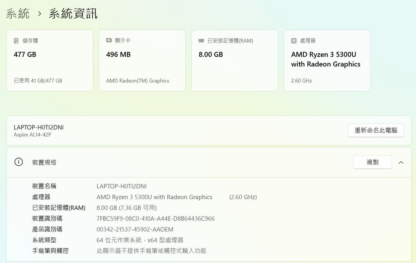Click the processor chip icon beside 處理器
Image resolution: width=416 pixels, height=263 pixels.
click(x=294, y=41)
